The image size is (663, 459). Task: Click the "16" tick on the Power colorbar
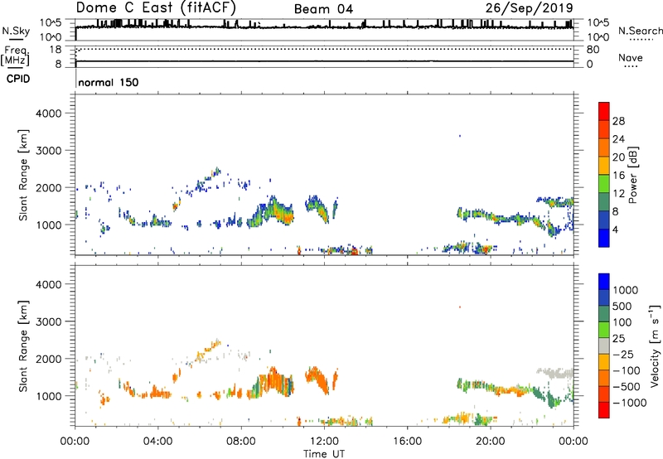click(618, 175)
